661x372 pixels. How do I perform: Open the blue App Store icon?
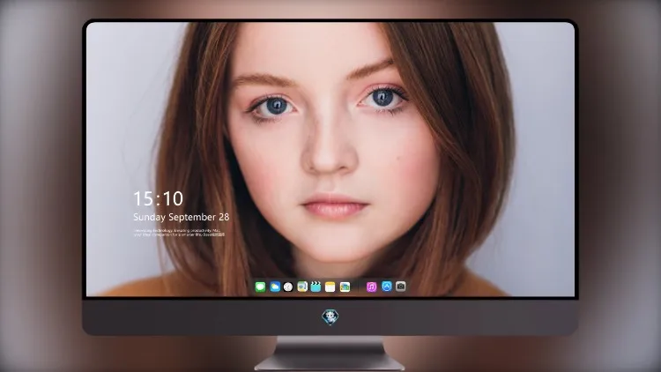387,286
